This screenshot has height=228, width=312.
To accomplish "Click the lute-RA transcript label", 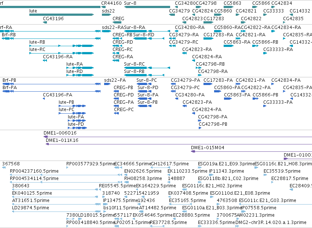I will click(75, 64).
